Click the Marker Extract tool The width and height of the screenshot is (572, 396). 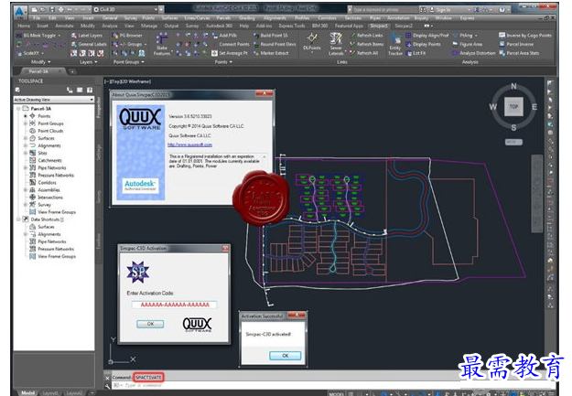tap(271, 53)
